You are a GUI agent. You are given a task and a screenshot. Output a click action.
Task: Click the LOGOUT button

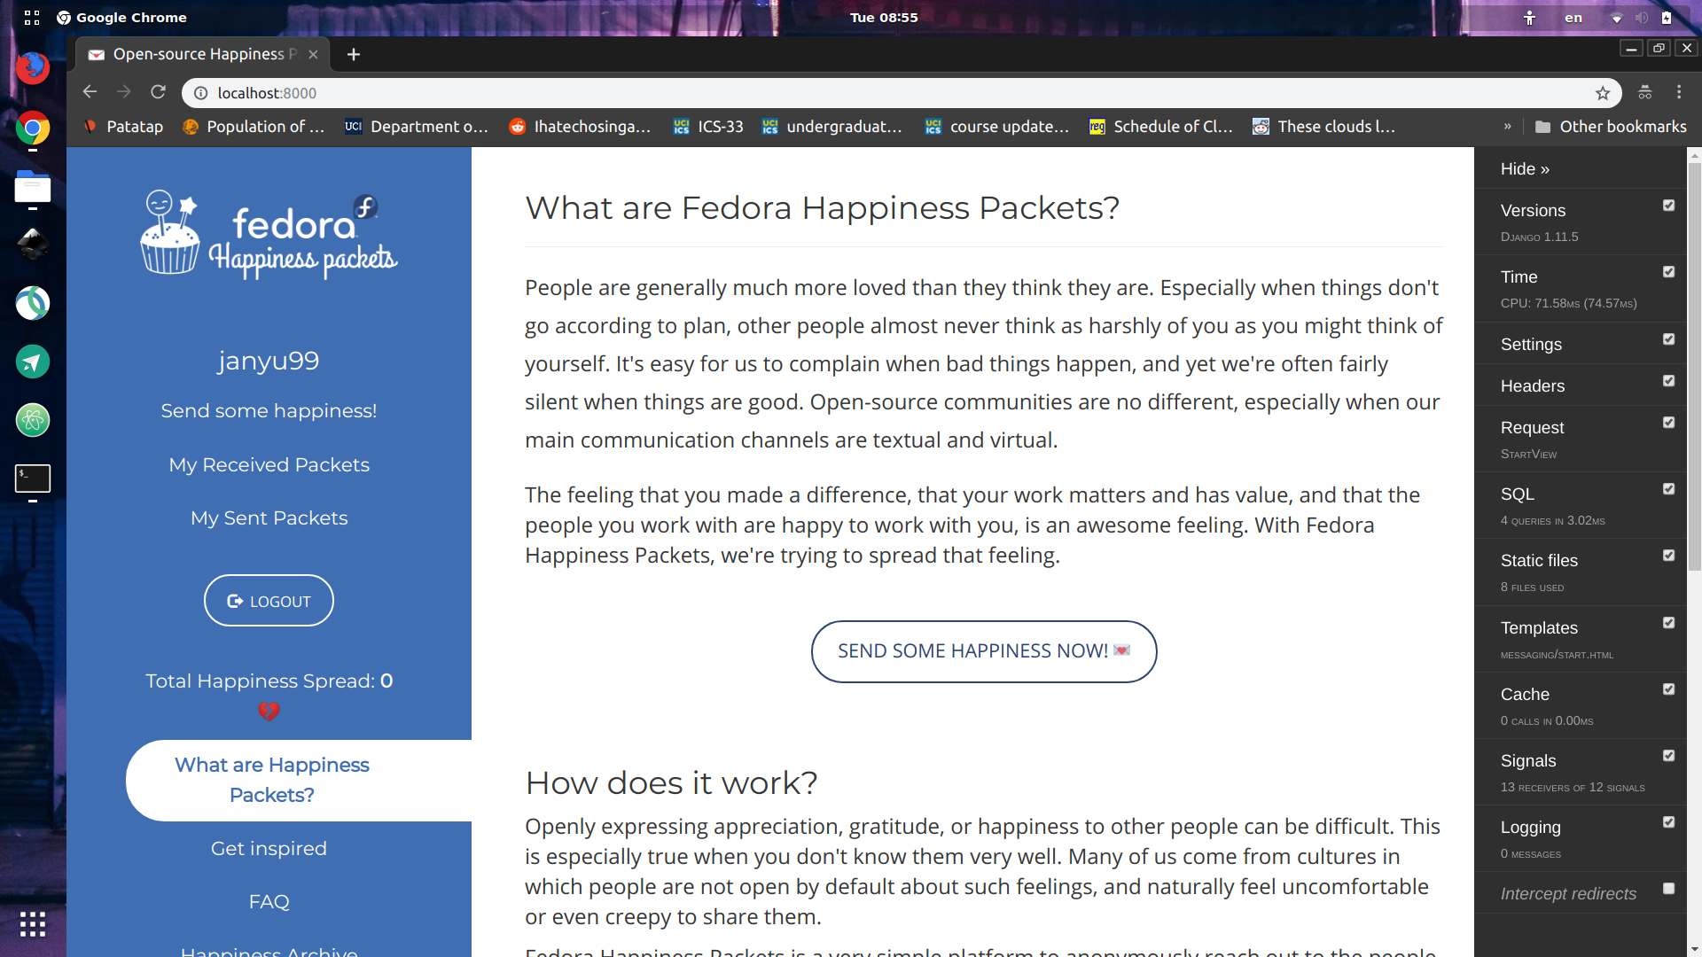pos(269,601)
